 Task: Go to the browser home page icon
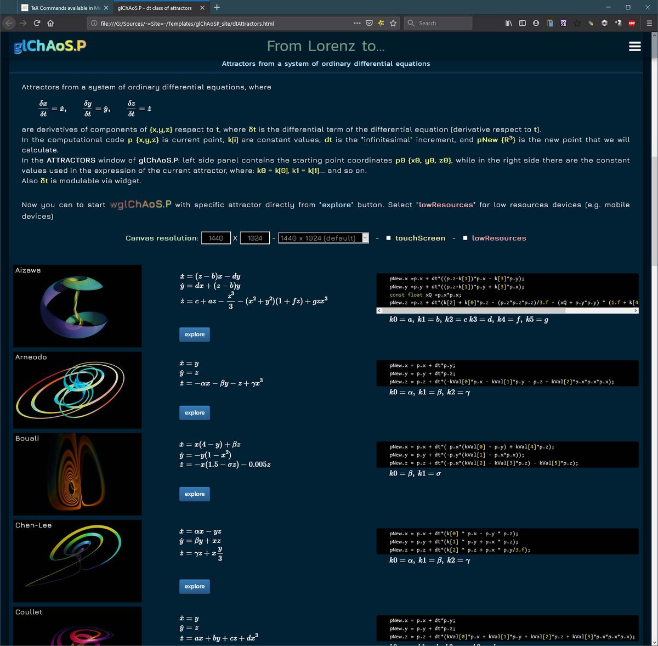(50, 23)
